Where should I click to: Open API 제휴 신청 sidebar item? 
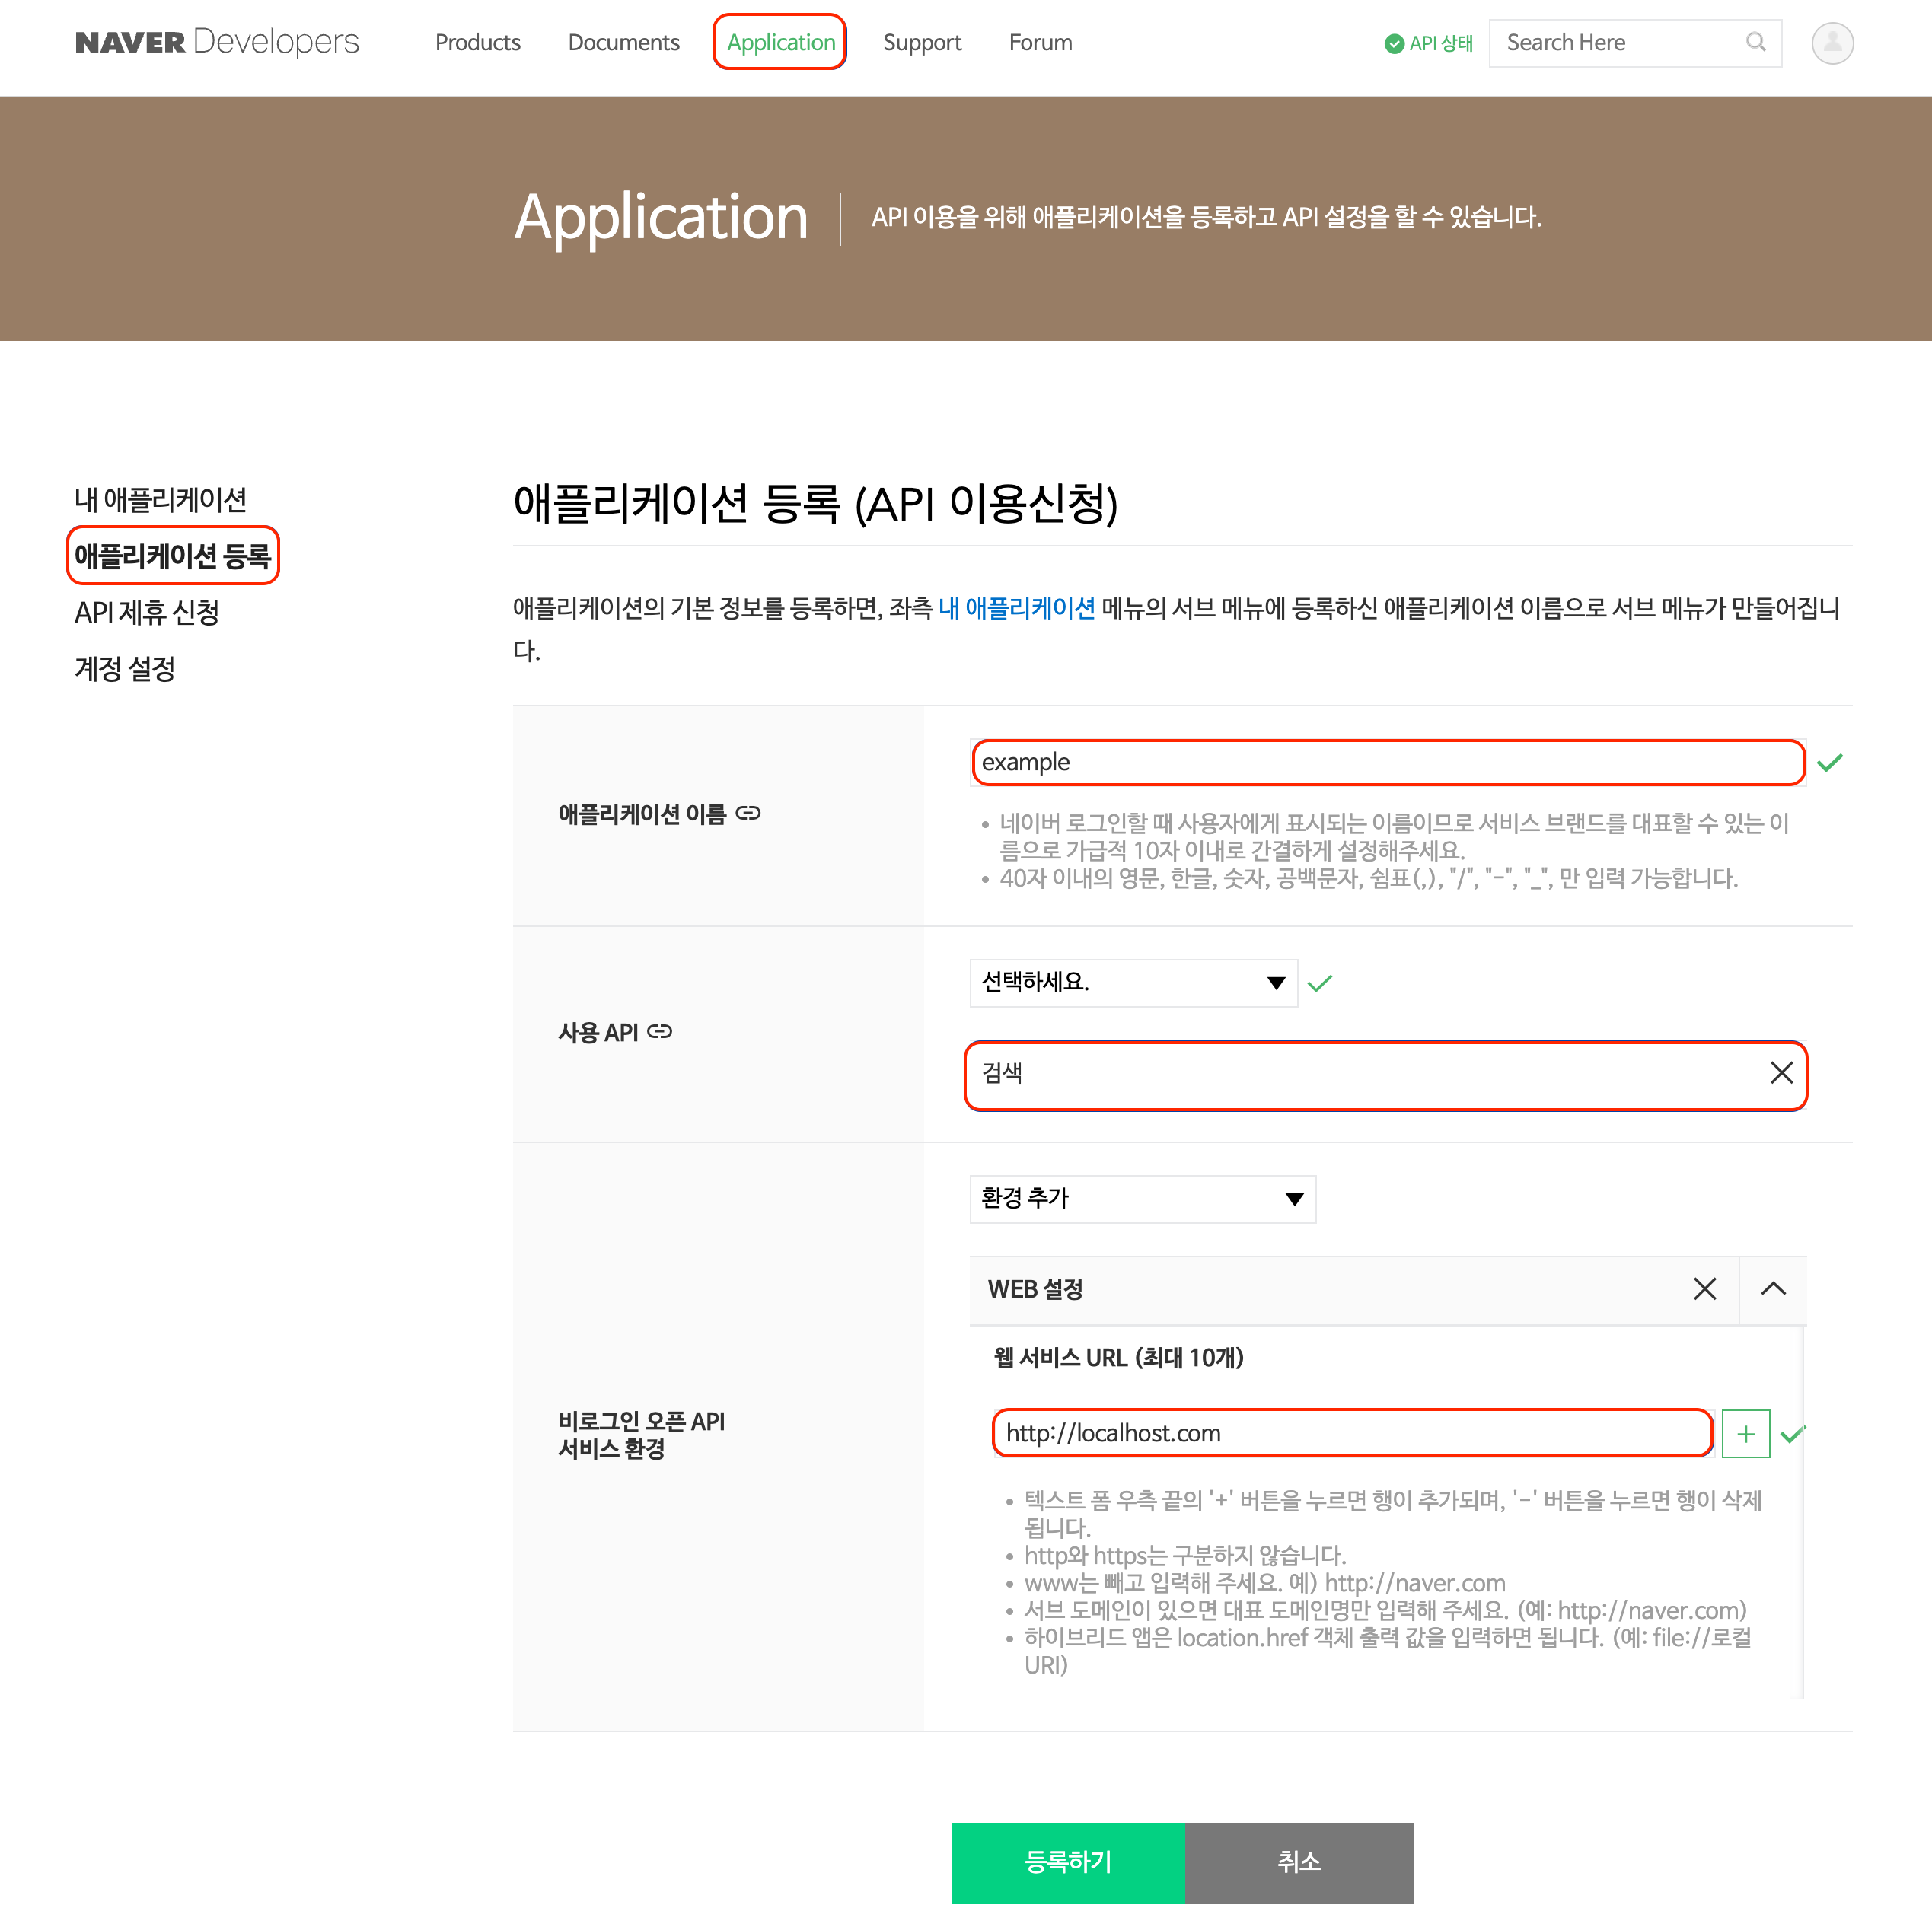coord(146,612)
